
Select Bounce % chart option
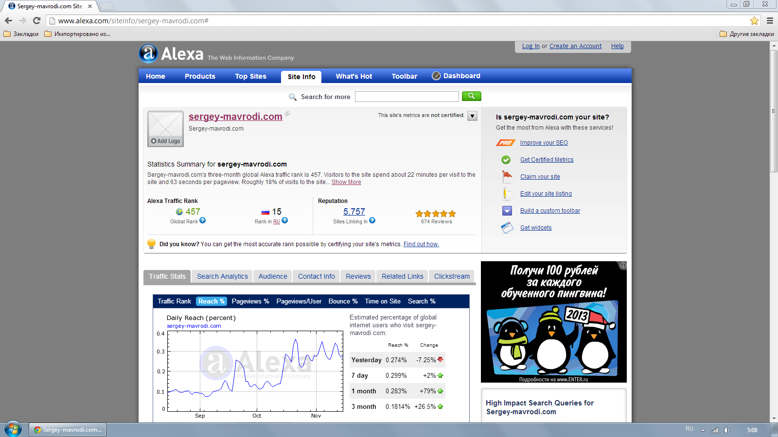tap(343, 301)
